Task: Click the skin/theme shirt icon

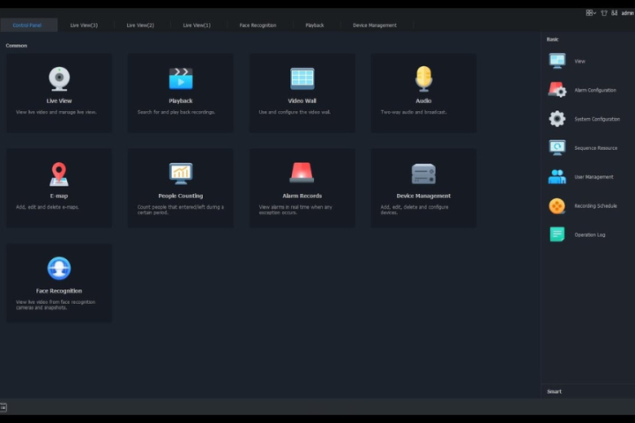Action: pyautogui.click(x=604, y=13)
